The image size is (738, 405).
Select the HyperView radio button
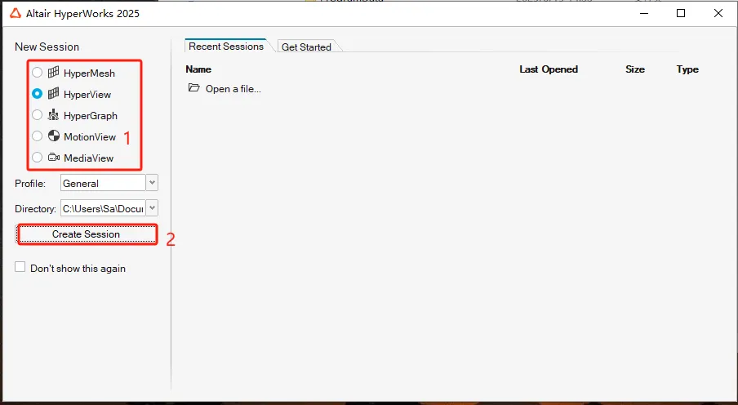point(38,94)
